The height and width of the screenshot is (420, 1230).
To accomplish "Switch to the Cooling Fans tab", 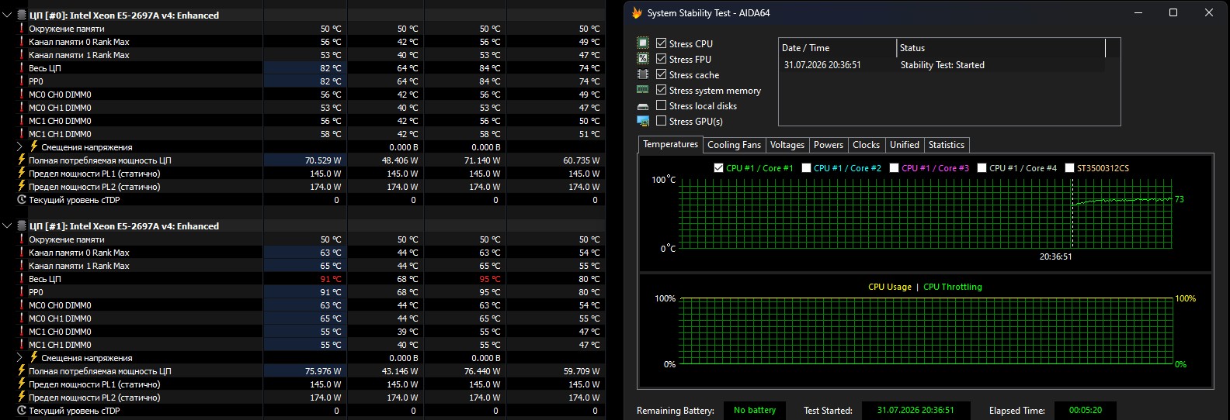I will [x=734, y=145].
